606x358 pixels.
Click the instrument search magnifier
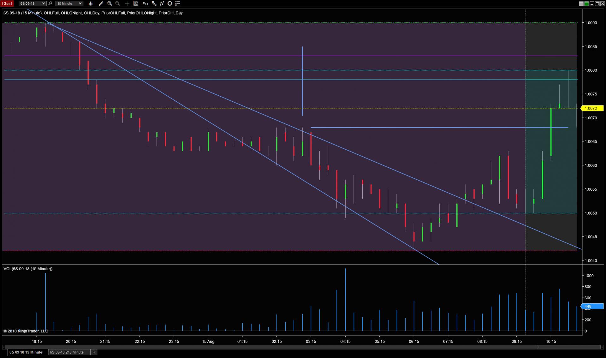50,3
